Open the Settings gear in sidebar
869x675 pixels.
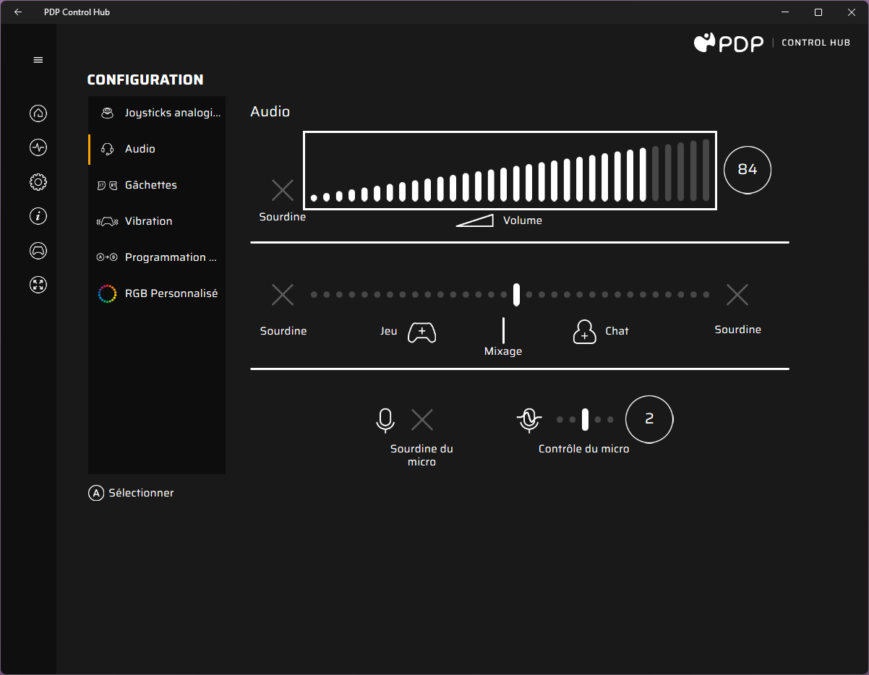(x=38, y=182)
